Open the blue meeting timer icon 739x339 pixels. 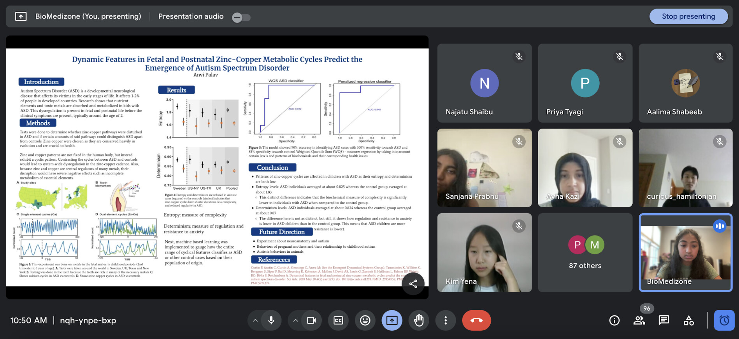tap(724, 320)
